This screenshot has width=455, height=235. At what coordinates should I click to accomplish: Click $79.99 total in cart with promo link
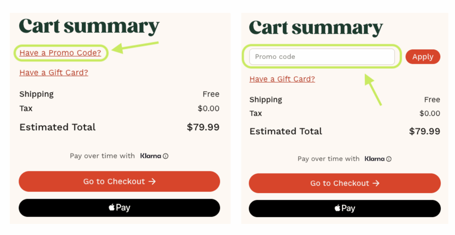[203, 127]
